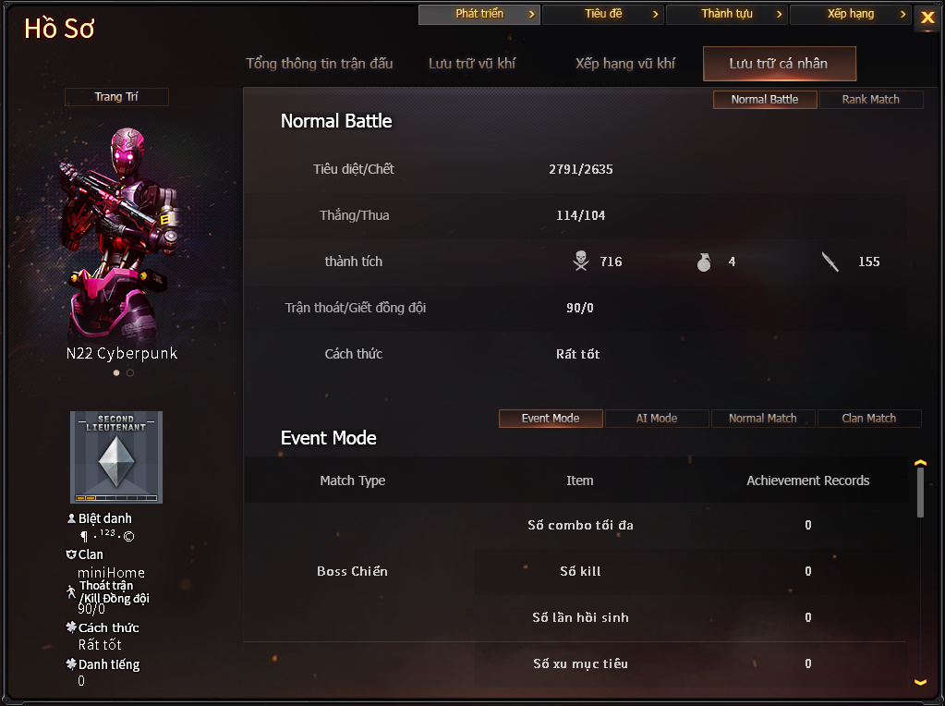Click the skull headshot kills icon
This screenshot has width=945, height=706.
pos(581,262)
